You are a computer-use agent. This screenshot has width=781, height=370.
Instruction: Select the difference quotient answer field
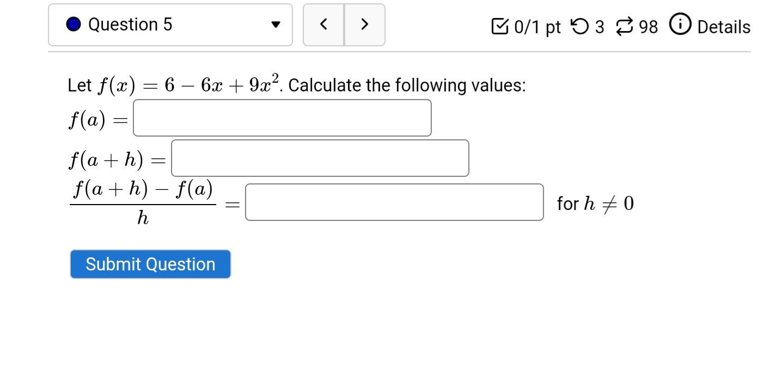tap(394, 202)
